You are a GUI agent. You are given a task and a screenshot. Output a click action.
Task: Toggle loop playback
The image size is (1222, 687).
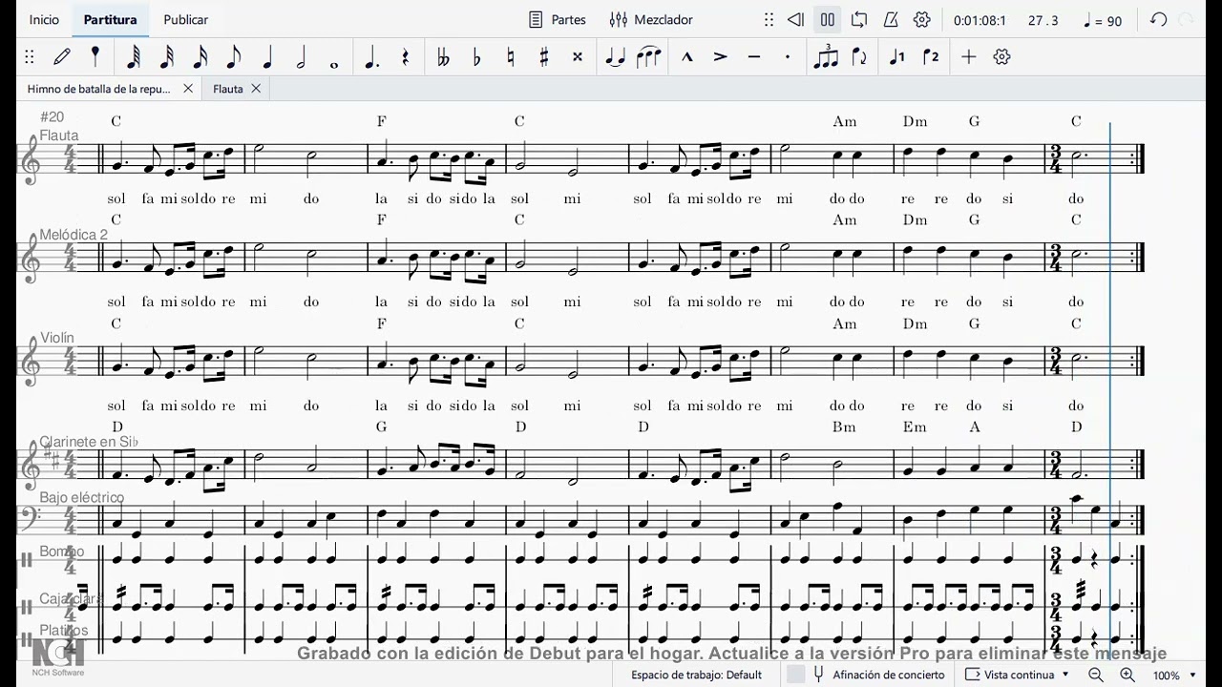(x=859, y=19)
